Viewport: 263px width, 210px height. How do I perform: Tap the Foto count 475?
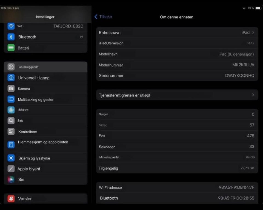pos(251,136)
